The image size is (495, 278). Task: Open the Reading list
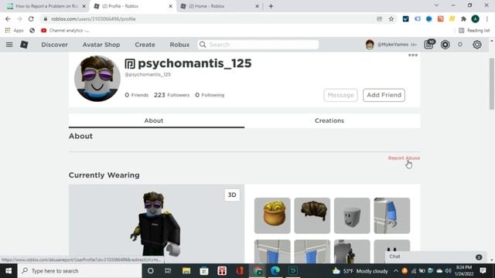click(x=474, y=31)
